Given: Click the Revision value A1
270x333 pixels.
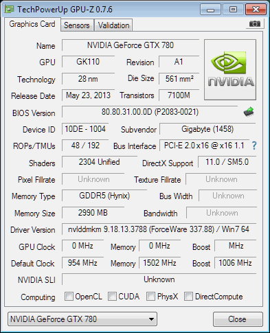Looking at the screenshot, I should [179, 62].
